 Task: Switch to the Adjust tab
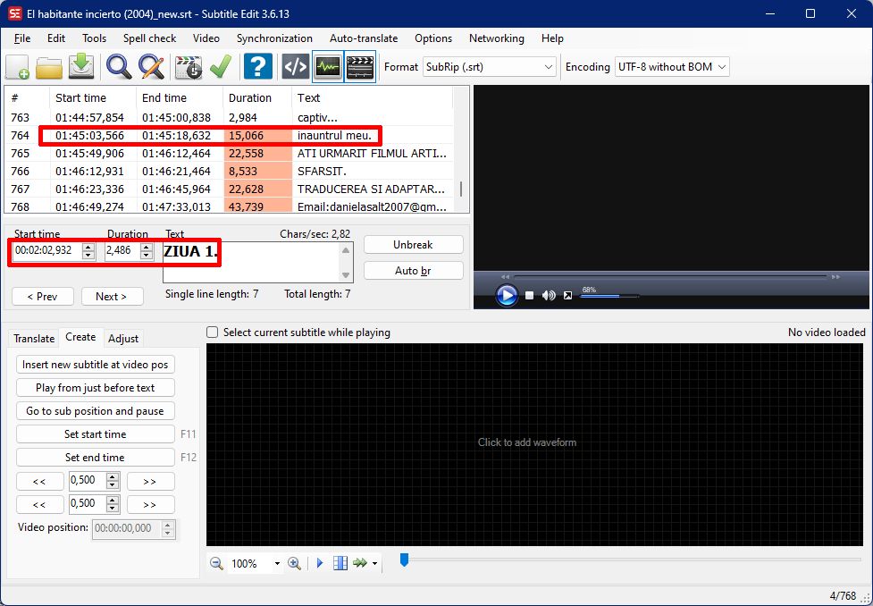(x=123, y=339)
